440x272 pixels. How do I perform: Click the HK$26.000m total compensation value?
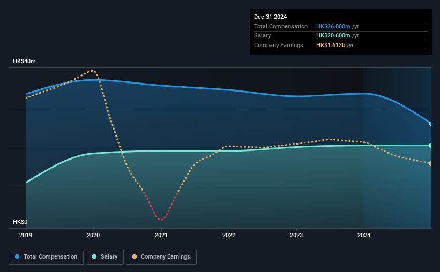(x=333, y=26)
